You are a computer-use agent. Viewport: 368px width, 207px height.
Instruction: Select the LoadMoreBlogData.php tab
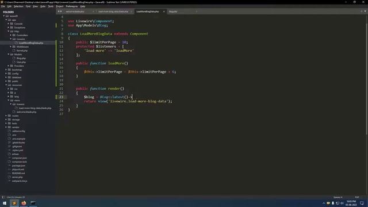147,11
